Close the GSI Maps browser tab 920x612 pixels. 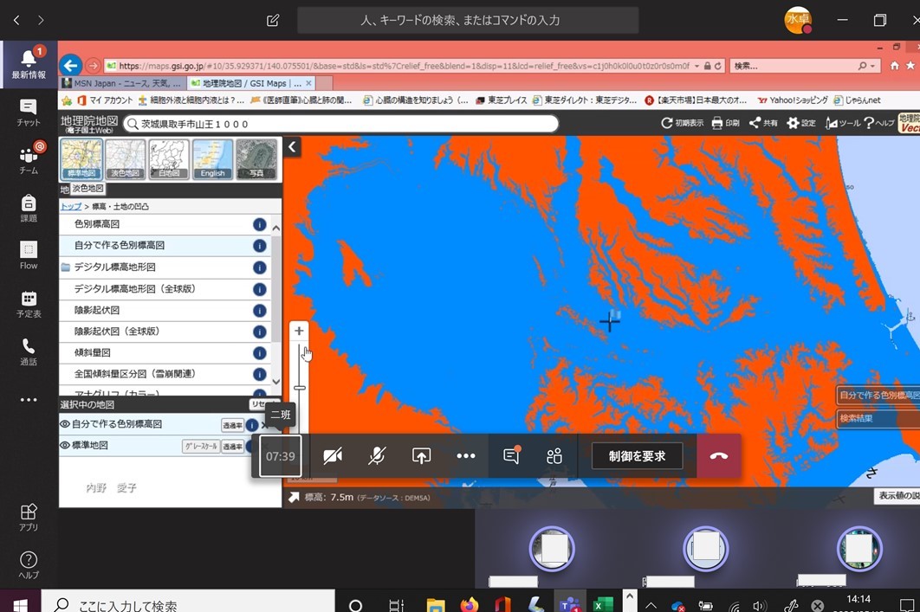(x=308, y=83)
